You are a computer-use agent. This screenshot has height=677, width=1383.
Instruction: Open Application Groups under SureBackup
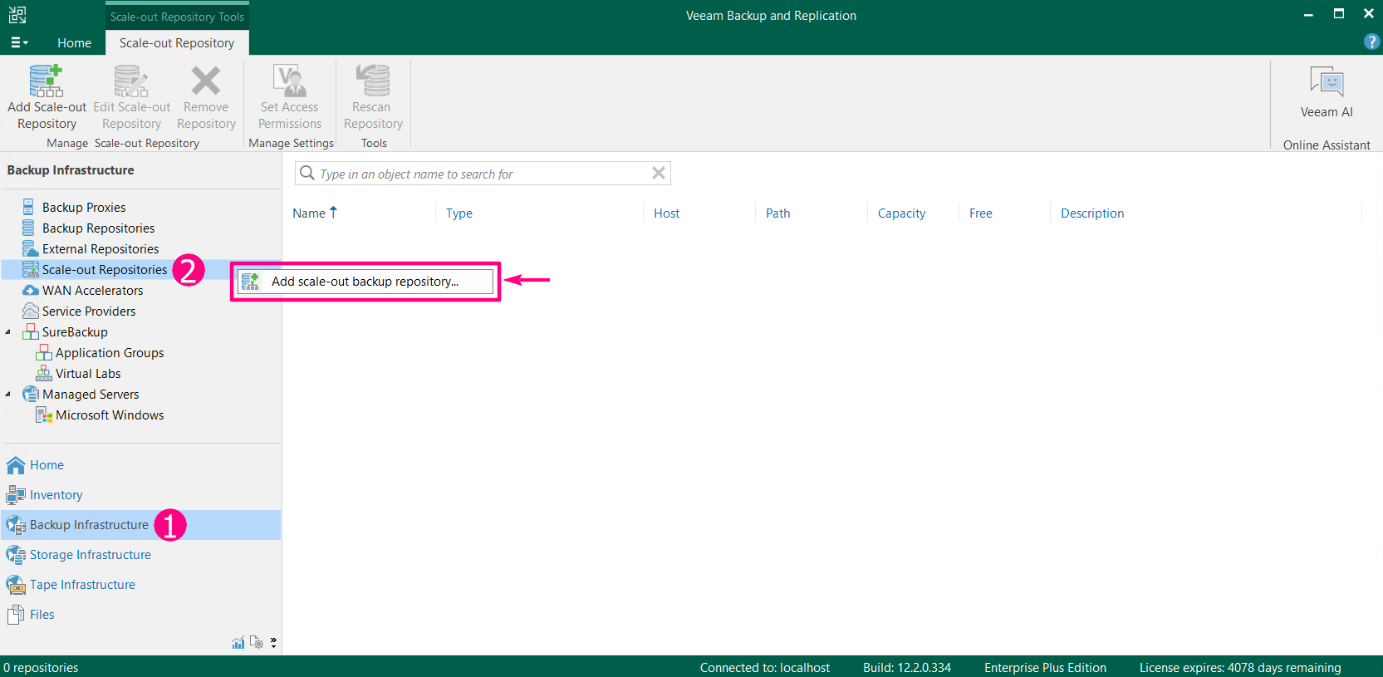click(x=110, y=352)
